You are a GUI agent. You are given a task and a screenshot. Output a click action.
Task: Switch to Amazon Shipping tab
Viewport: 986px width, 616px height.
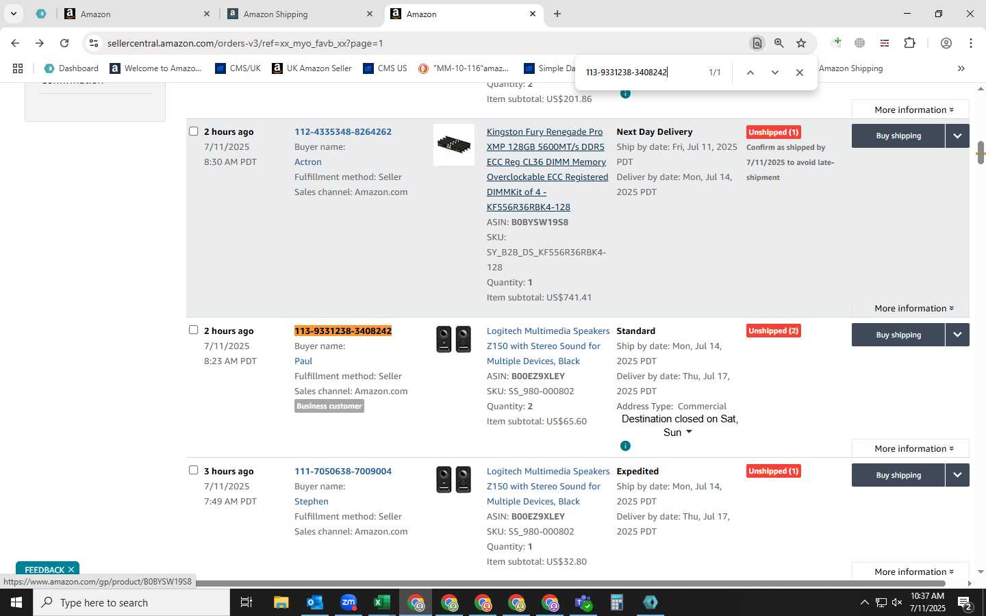(x=300, y=14)
